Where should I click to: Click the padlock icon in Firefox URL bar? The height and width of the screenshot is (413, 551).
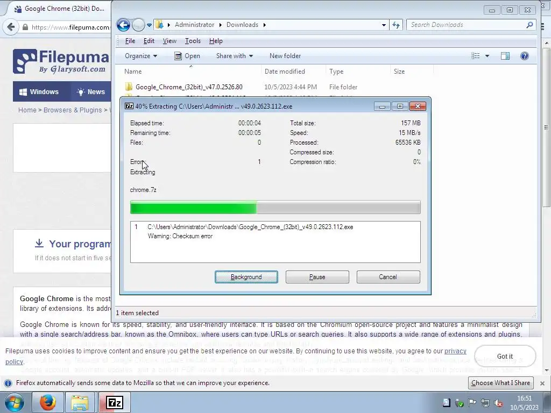point(25,27)
